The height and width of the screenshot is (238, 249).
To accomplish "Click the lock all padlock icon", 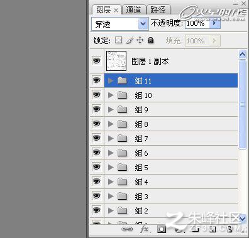I will (150, 40).
